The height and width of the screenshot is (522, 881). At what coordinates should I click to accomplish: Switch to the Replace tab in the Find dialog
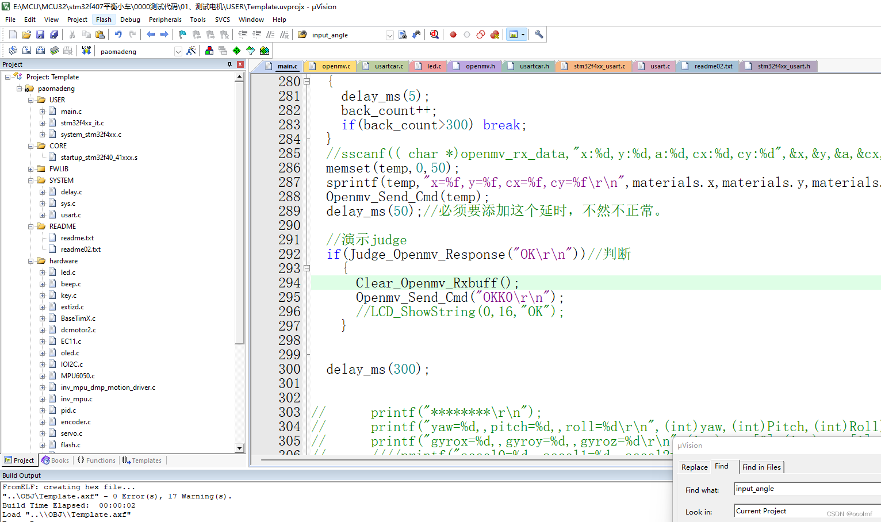694,467
